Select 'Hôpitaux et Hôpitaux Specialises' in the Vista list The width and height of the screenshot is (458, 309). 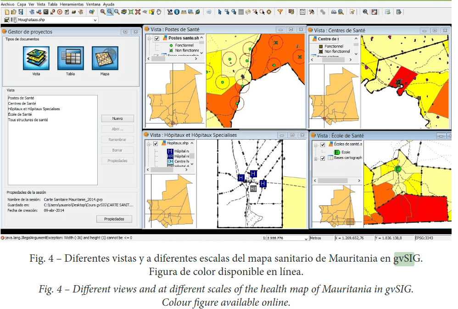(x=34, y=109)
